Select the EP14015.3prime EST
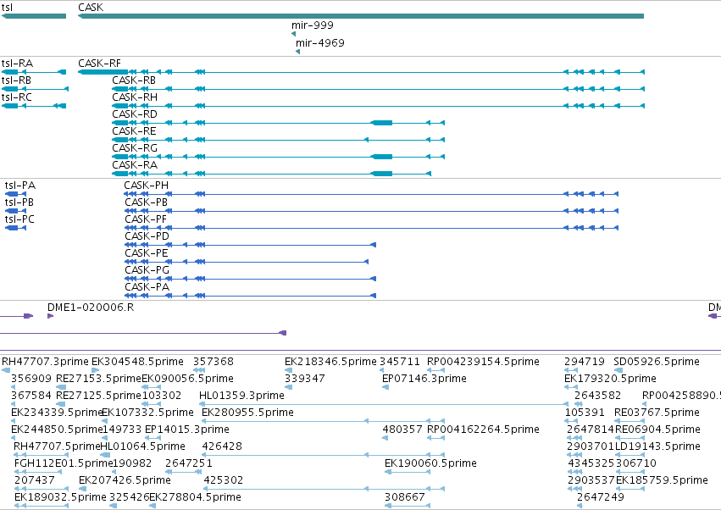 tap(153, 438)
